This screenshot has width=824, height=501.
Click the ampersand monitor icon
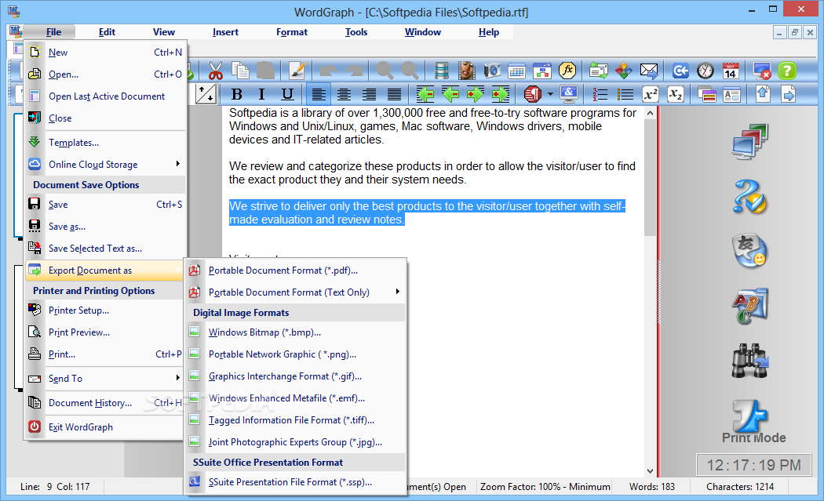tap(569, 95)
